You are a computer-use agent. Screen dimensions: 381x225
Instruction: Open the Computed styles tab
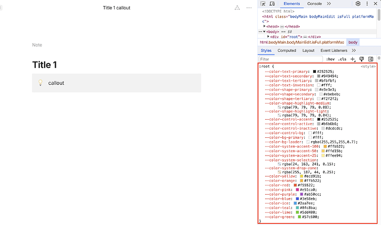(287, 50)
